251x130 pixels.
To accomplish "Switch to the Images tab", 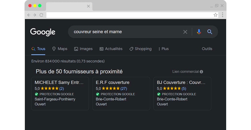I will click(x=83, y=49).
